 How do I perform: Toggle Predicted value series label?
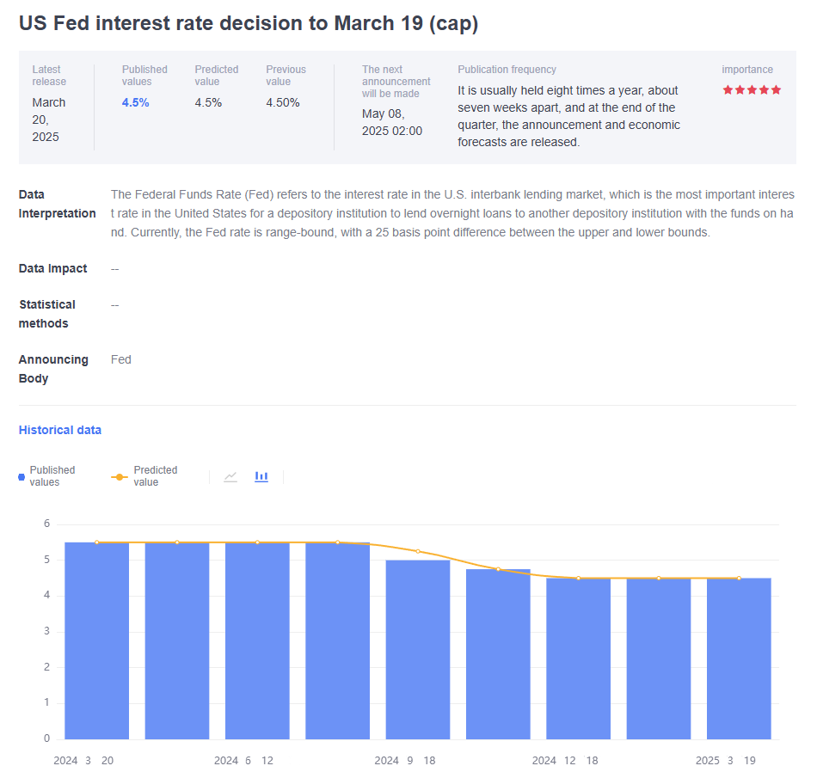(155, 476)
